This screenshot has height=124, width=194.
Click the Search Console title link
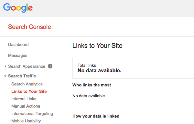point(29,27)
